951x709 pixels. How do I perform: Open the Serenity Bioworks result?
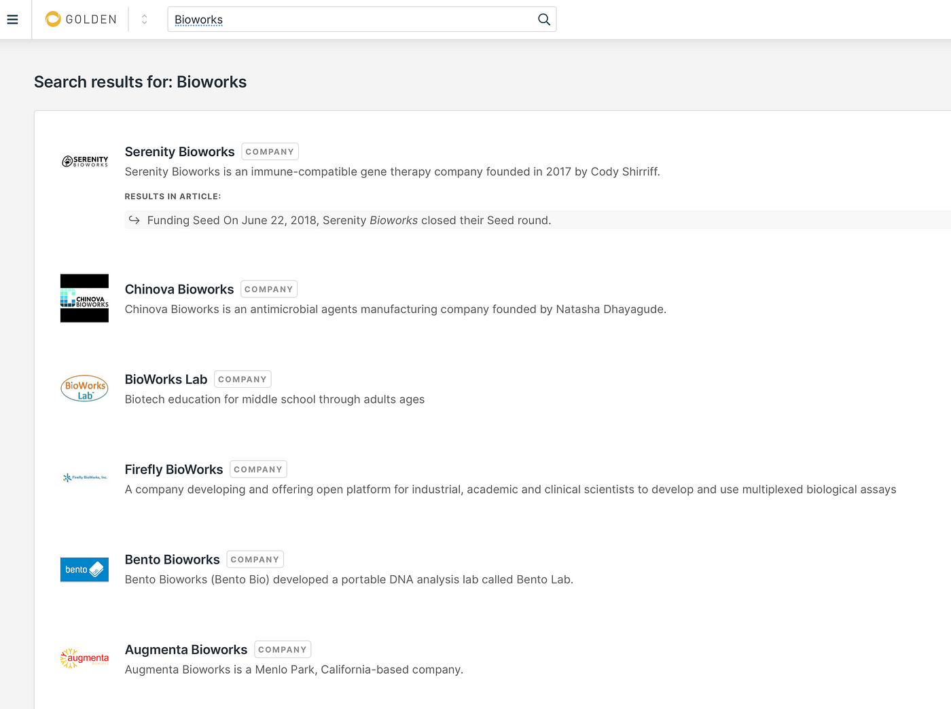[x=179, y=151]
